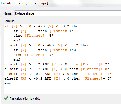Click the green valid-calculation checkmark icon

[6, 98]
